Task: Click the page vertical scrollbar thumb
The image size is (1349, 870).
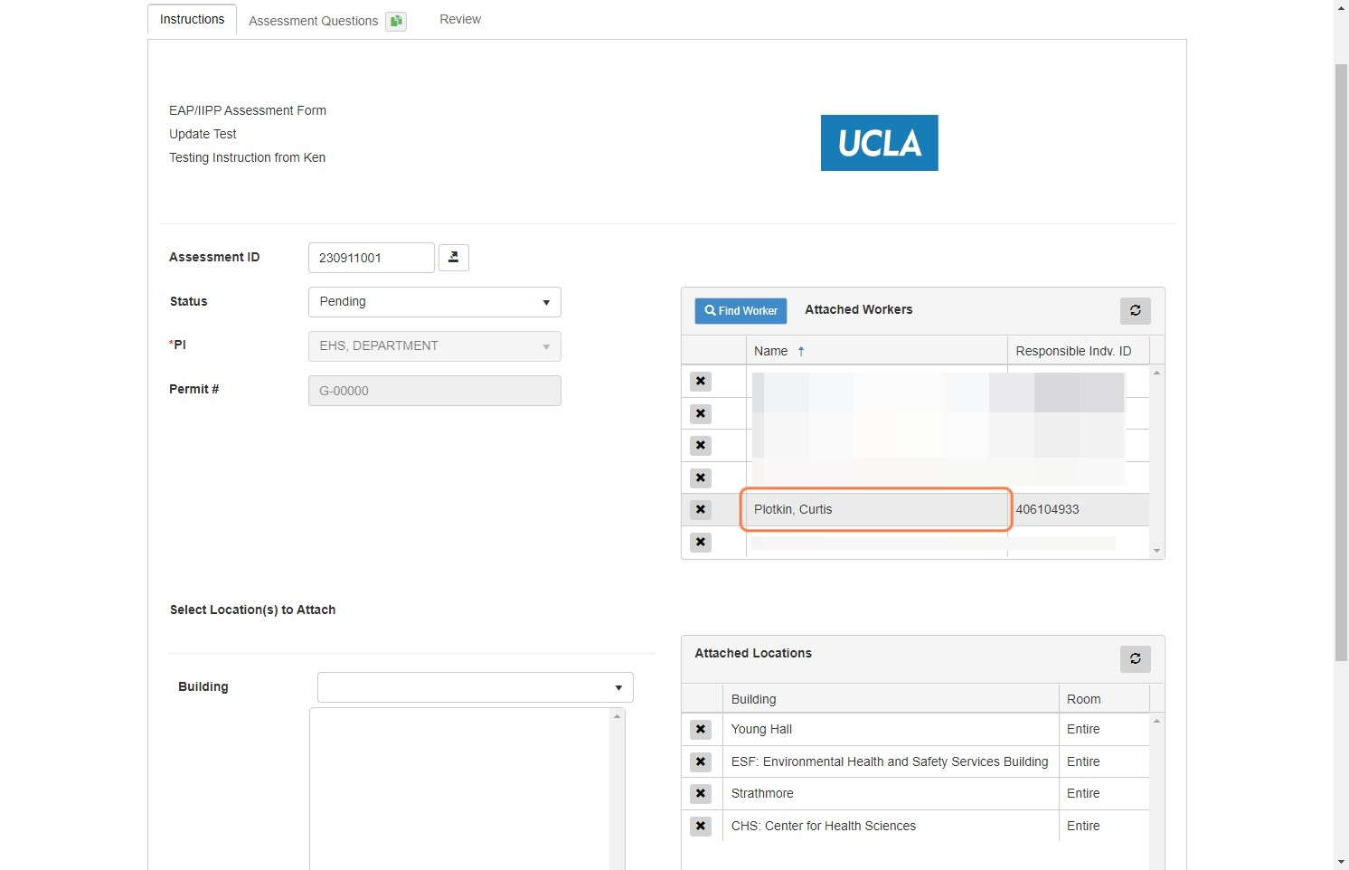Action: coord(1341,362)
